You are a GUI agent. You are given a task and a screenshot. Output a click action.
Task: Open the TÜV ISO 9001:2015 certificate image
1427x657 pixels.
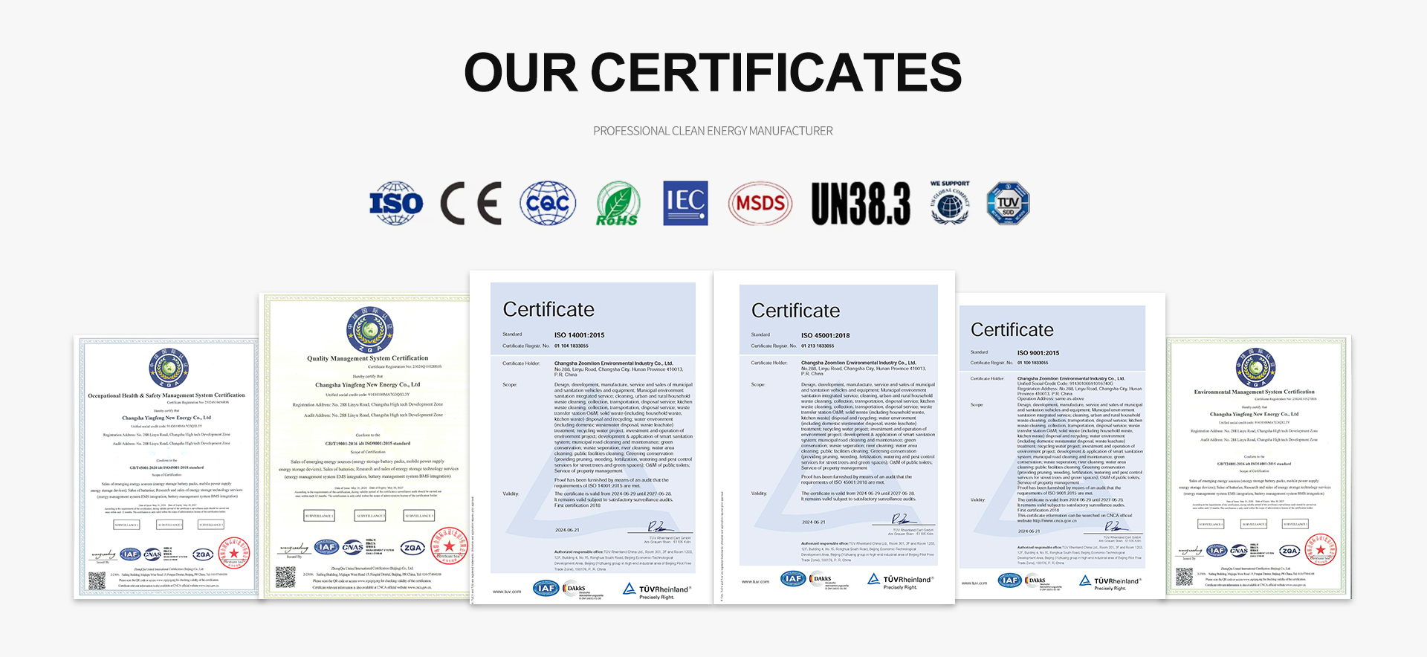1061,446
